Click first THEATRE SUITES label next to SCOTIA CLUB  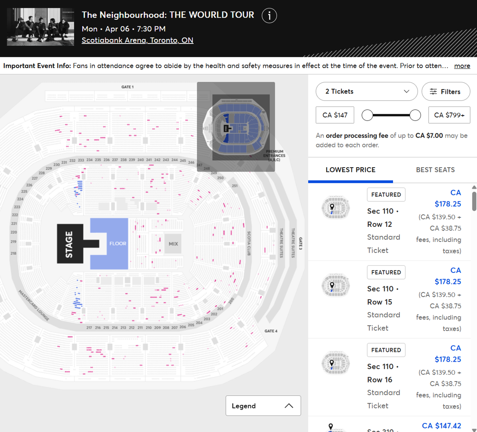click(x=281, y=243)
